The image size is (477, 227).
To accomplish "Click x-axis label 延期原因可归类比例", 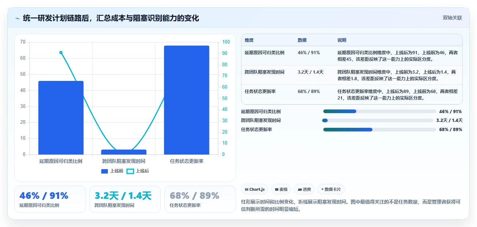I will coord(61,161).
